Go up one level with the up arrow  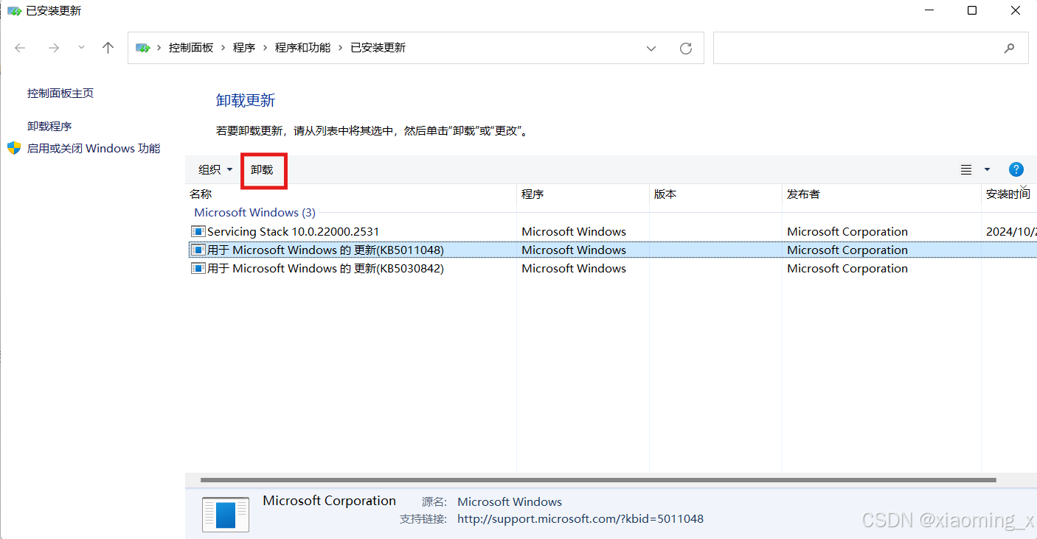click(x=108, y=48)
